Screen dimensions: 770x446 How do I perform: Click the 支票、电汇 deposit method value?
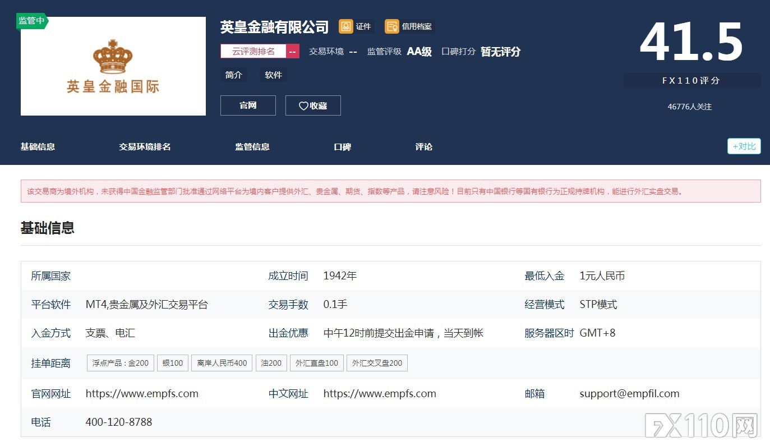click(x=110, y=333)
